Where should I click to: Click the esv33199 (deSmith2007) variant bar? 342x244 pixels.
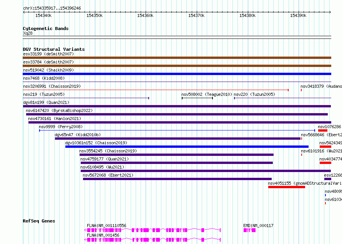(177, 58)
